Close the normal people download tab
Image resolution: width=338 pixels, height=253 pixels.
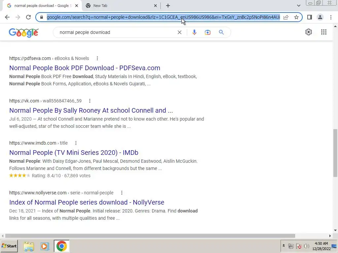coord(77,6)
